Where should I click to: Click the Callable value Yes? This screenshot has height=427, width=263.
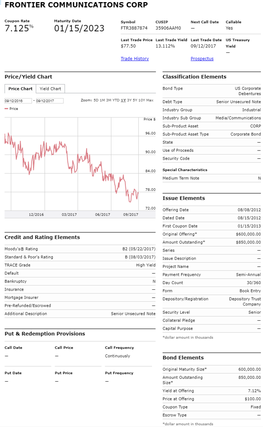point(229,28)
